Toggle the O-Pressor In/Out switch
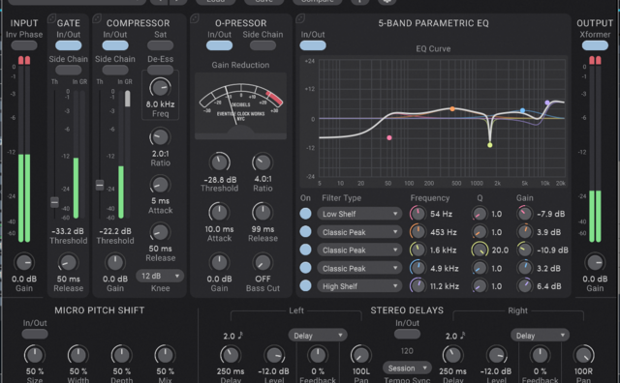Screen dimensions: 620x383 (220, 45)
